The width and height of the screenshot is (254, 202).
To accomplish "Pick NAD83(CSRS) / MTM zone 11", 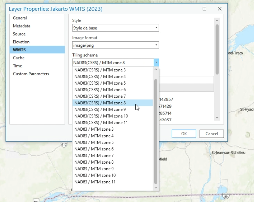I will click(x=101, y=123).
